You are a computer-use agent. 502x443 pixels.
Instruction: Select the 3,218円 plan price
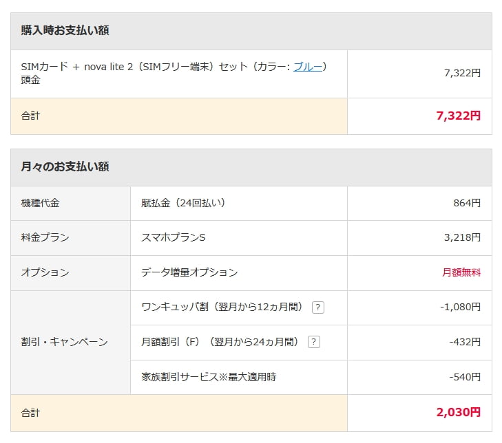click(462, 237)
